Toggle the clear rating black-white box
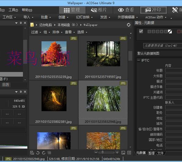 pyautogui.click(x=170, y=32)
